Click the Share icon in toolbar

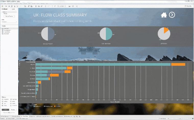coord(77,6)
